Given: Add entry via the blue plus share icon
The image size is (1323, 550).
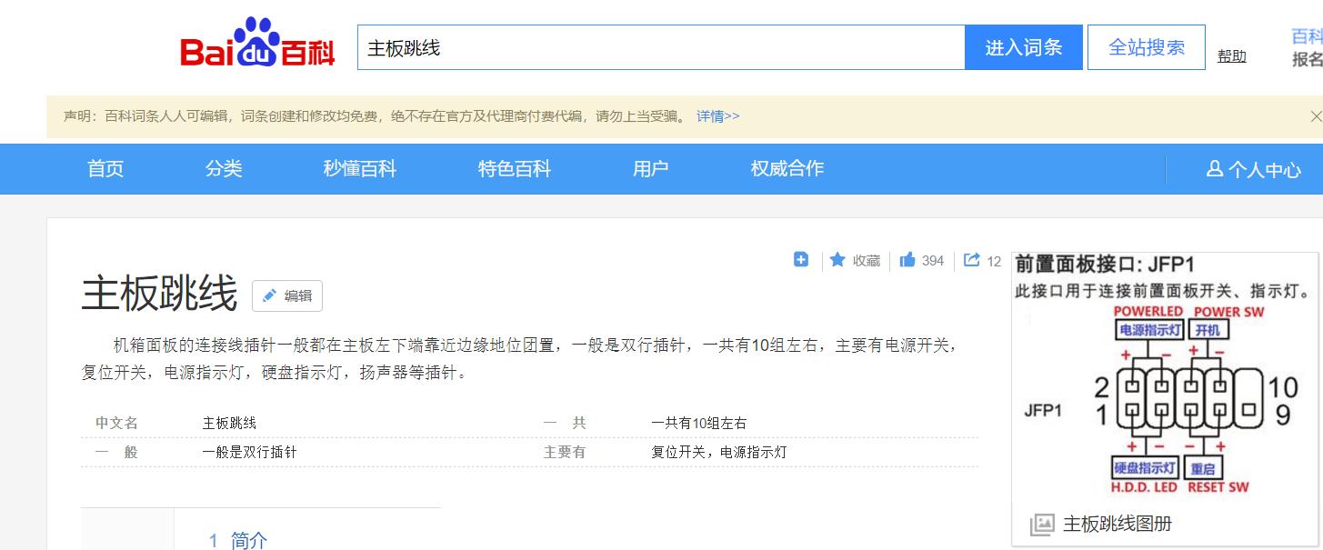Looking at the screenshot, I should click(x=801, y=260).
